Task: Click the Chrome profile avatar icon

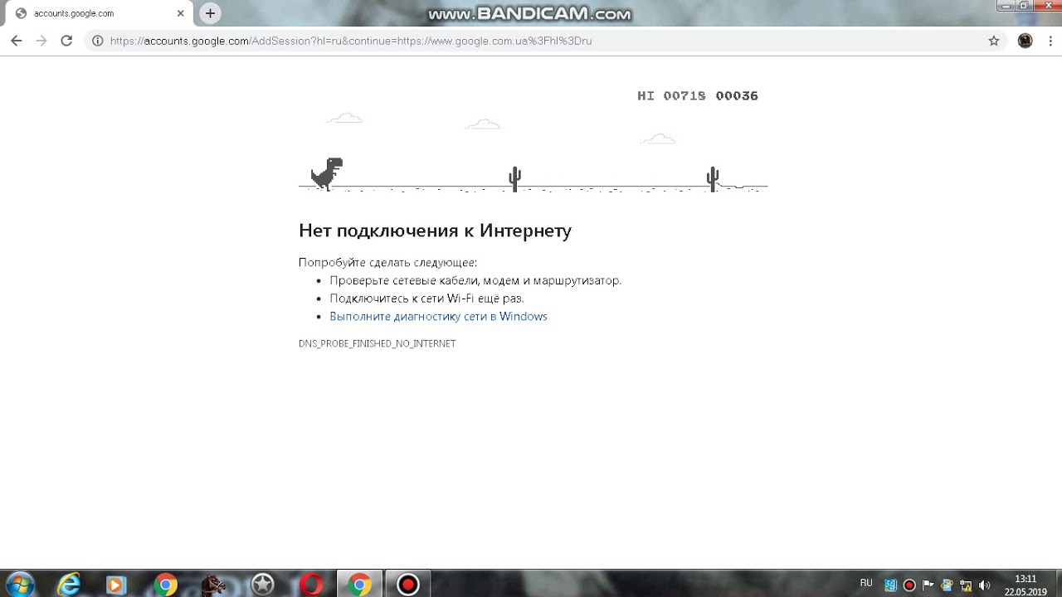Action: point(1025,40)
